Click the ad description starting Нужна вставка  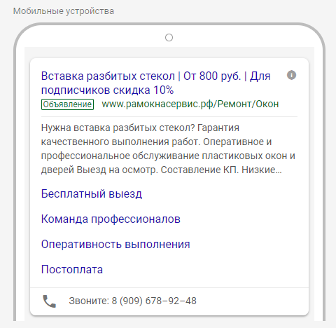168,149
